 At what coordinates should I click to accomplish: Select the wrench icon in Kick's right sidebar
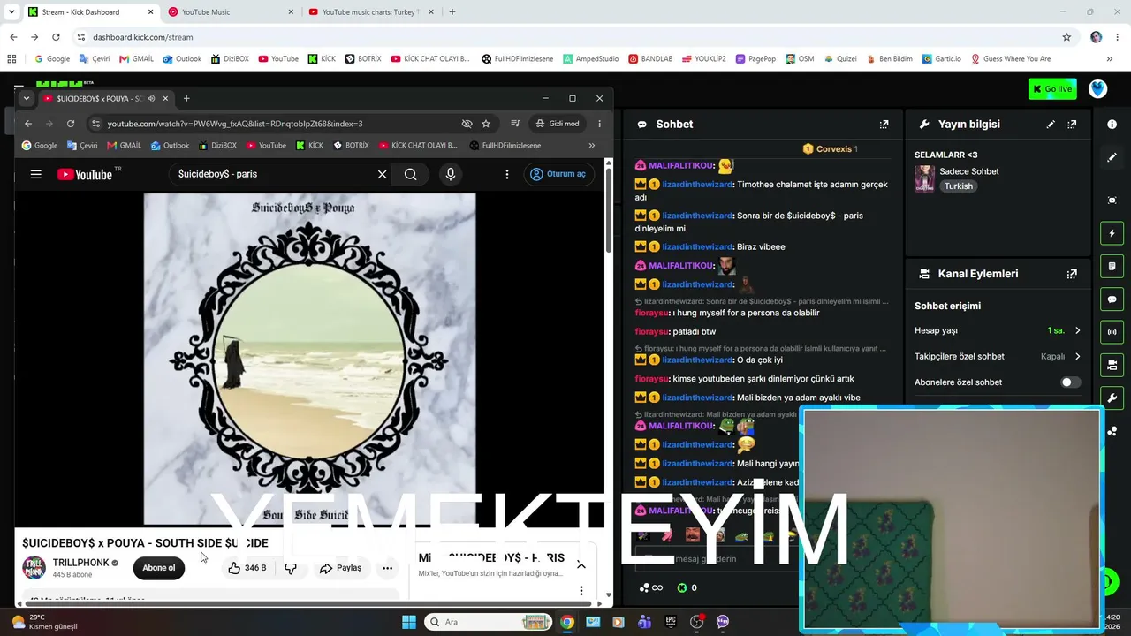point(1112,398)
